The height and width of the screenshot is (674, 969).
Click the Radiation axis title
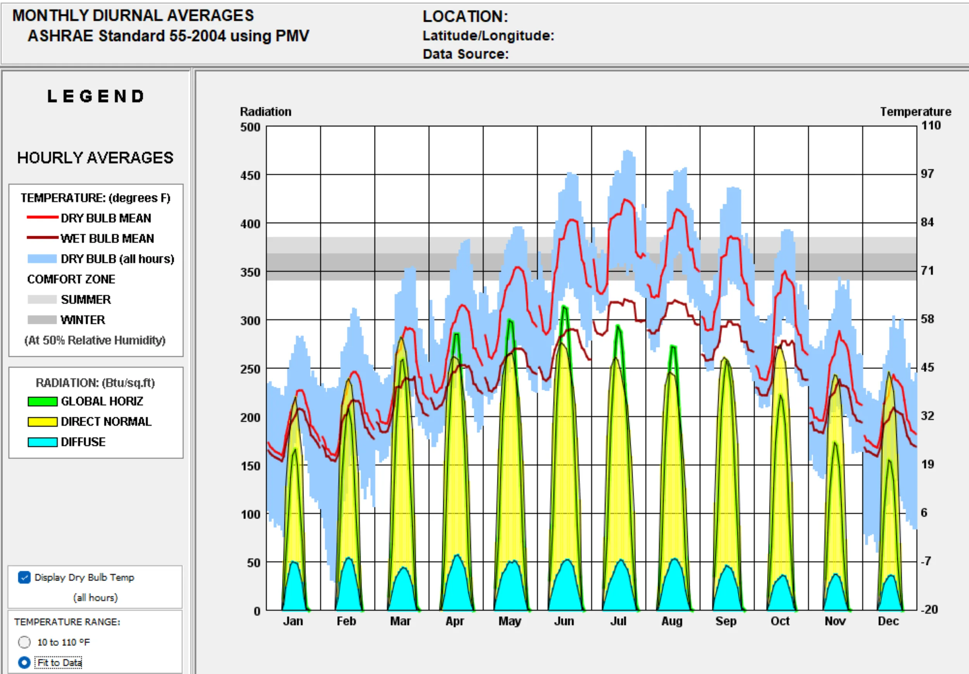266,112
